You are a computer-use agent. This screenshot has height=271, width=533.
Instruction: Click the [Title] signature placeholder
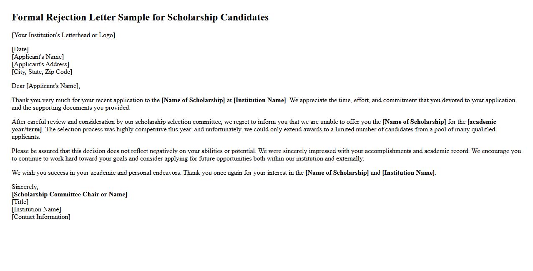coord(20,202)
